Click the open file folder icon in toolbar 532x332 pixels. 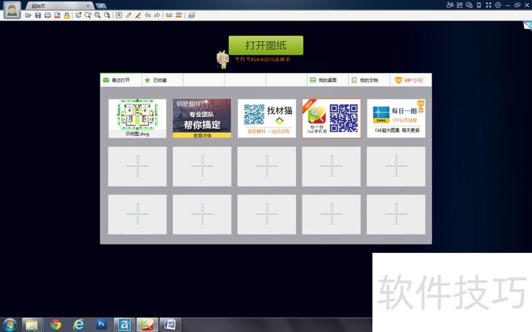[x=28, y=15]
